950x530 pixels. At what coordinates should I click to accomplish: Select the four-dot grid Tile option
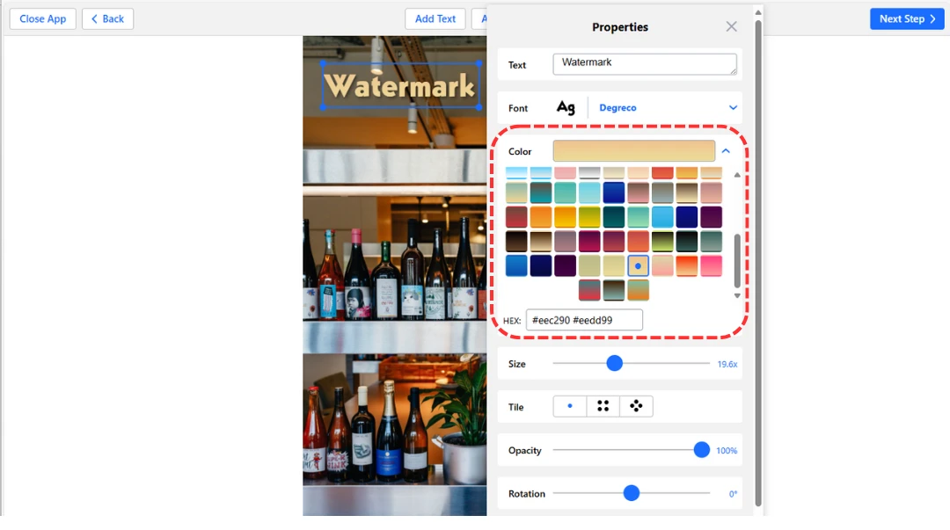[x=603, y=406]
